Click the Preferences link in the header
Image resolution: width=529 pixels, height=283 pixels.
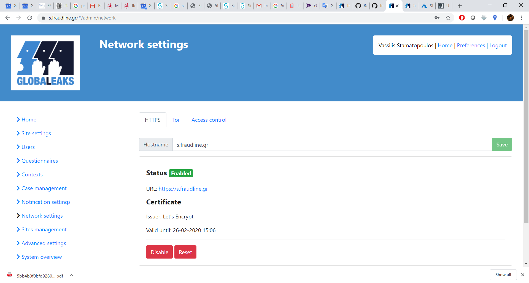click(x=471, y=45)
